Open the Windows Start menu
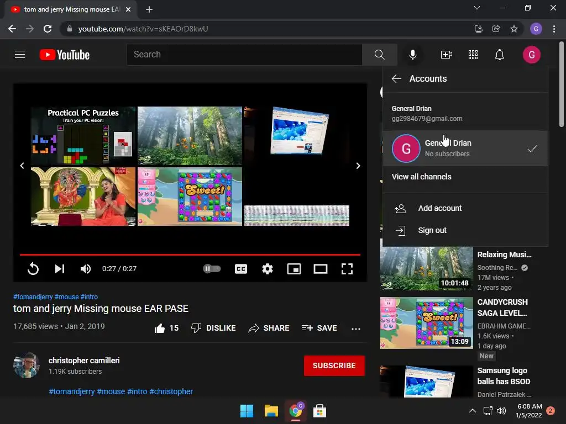 (247, 411)
